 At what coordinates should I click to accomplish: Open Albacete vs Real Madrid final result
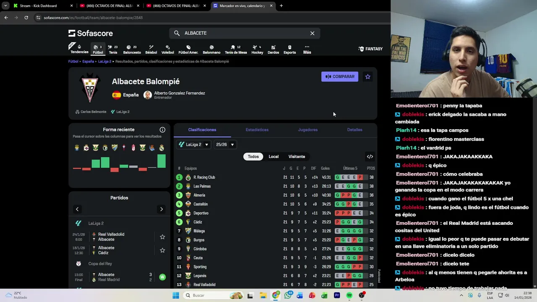tap(120, 277)
